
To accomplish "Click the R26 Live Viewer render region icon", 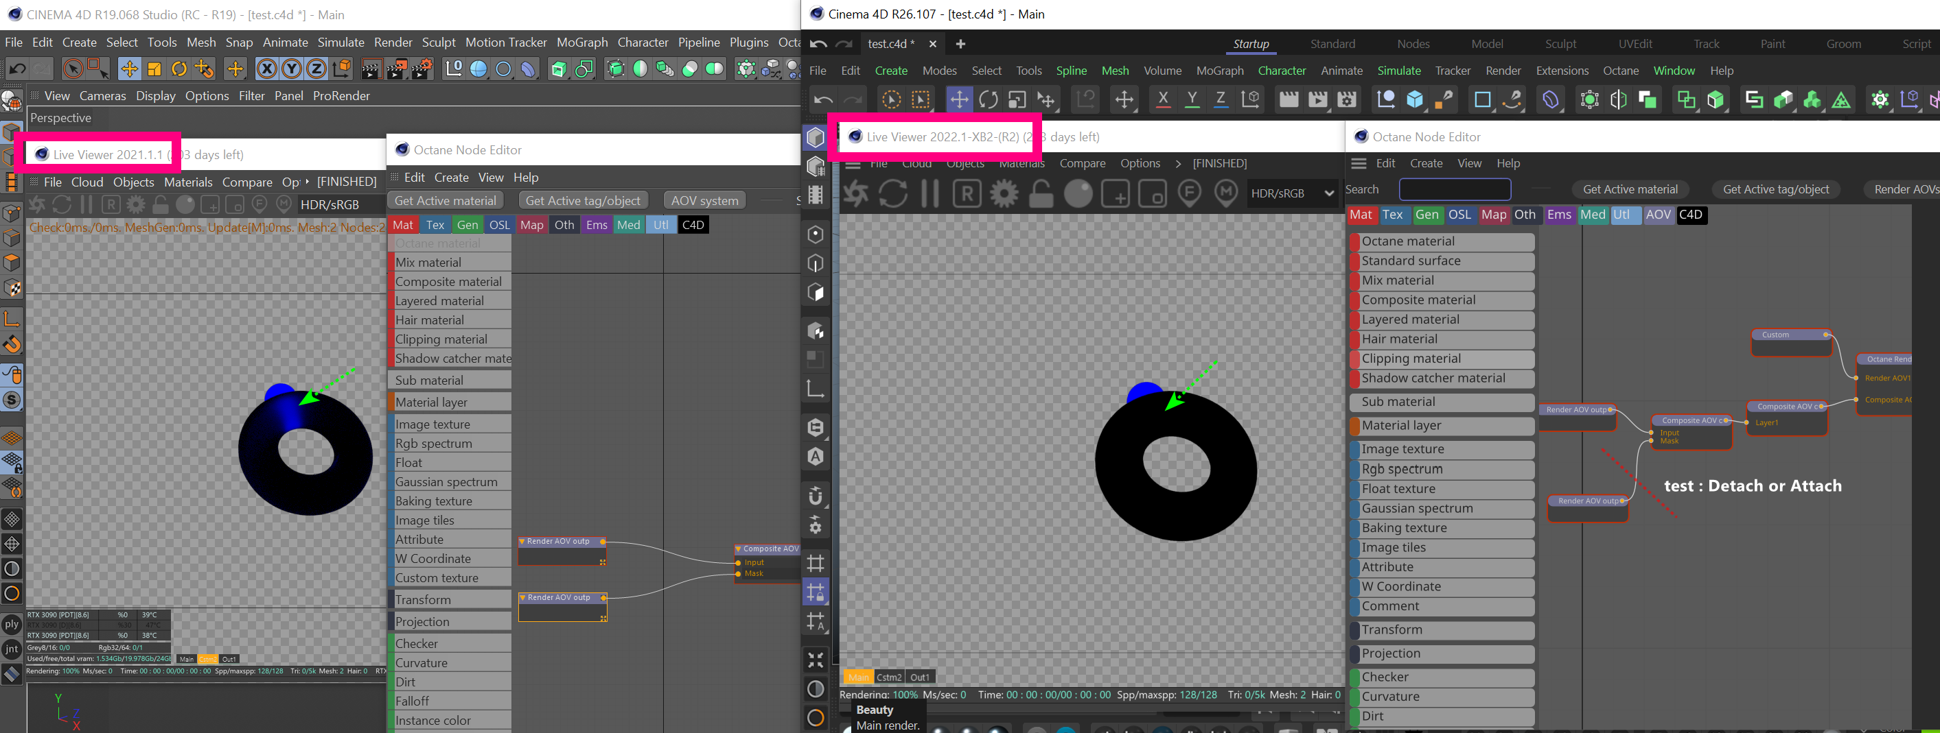I will pyautogui.click(x=1116, y=193).
